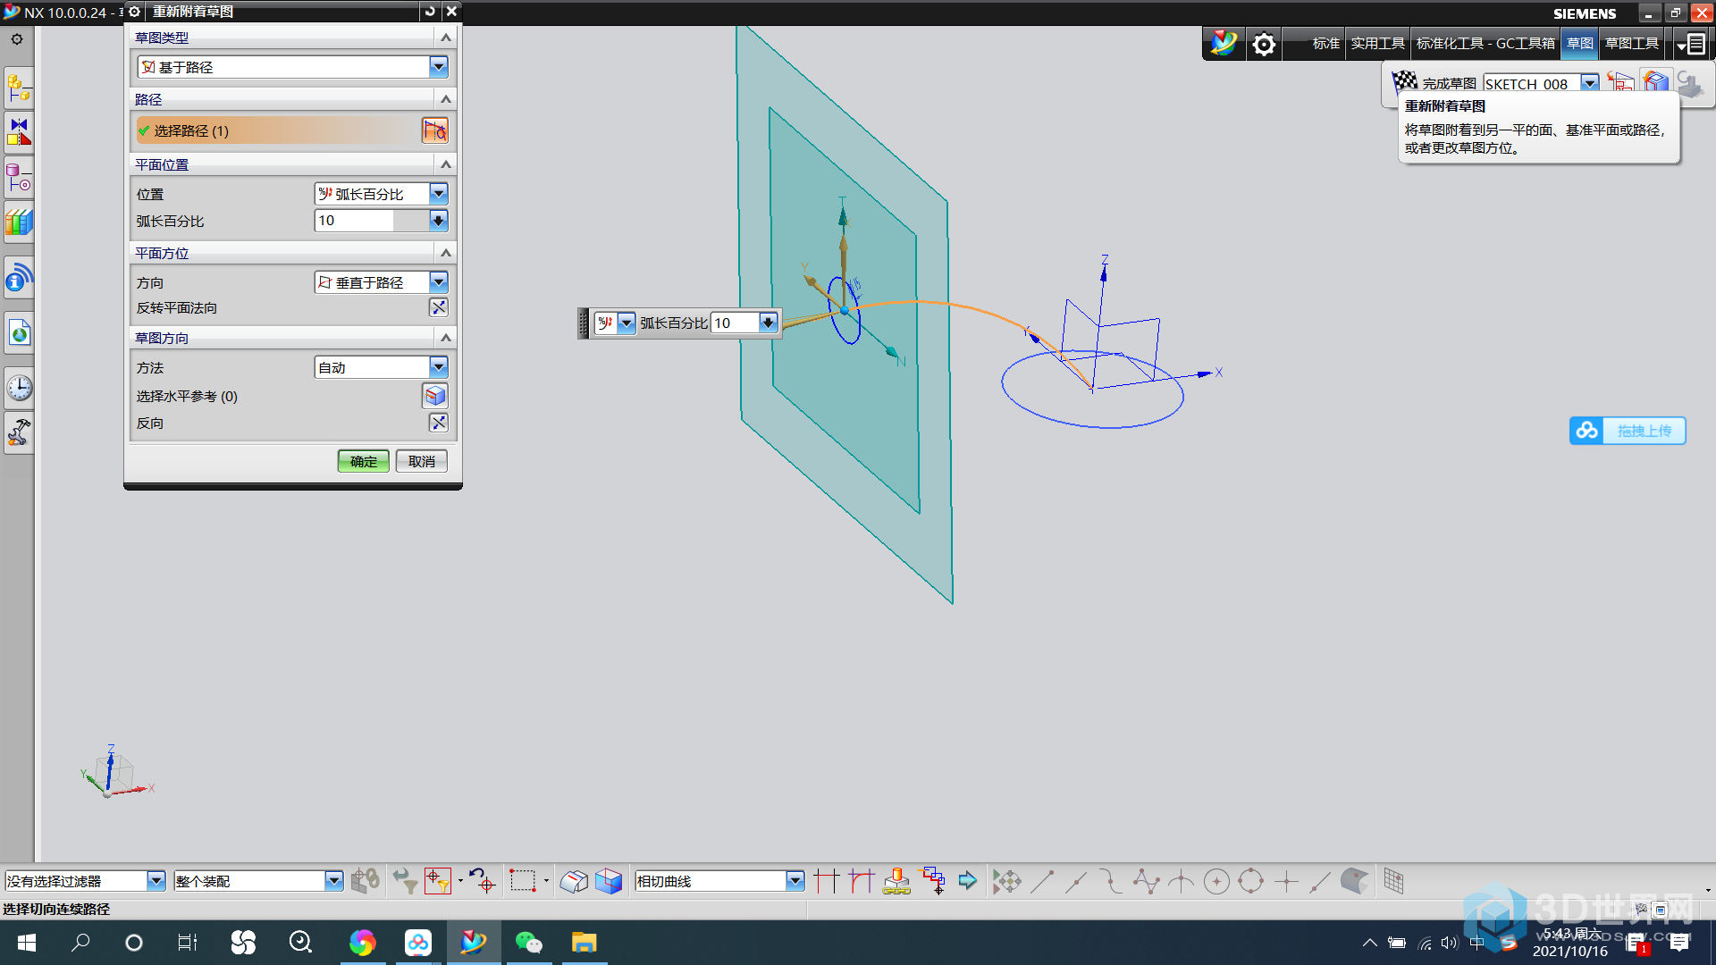Click the 确定 button
The height and width of the screenshot is (965, 1716).
click(x=364, y=461)
